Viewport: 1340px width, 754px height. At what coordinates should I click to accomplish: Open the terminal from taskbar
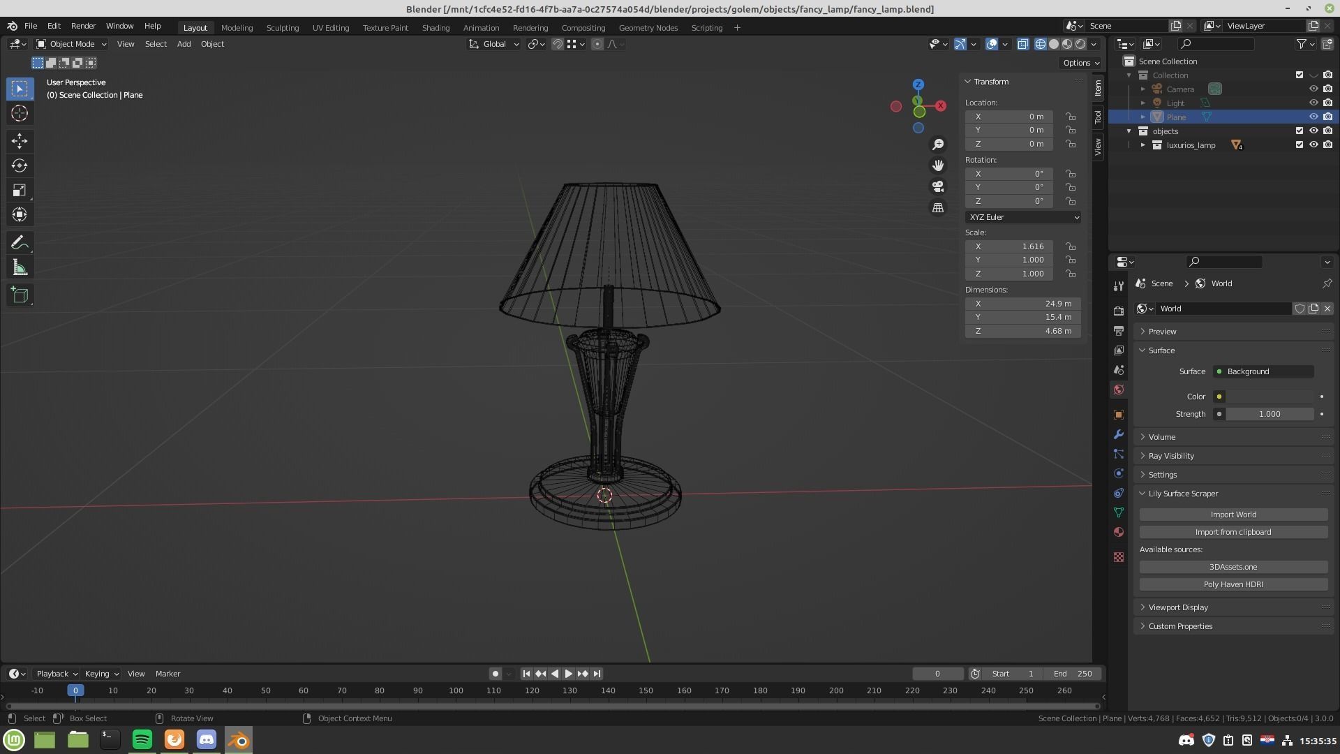point(110,740)
